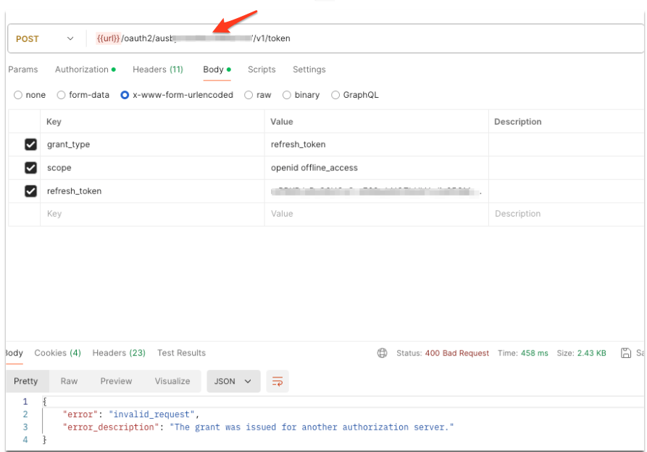Select the form-data radio option
This screenshot has height=452, width=647.
click(83, 95)
